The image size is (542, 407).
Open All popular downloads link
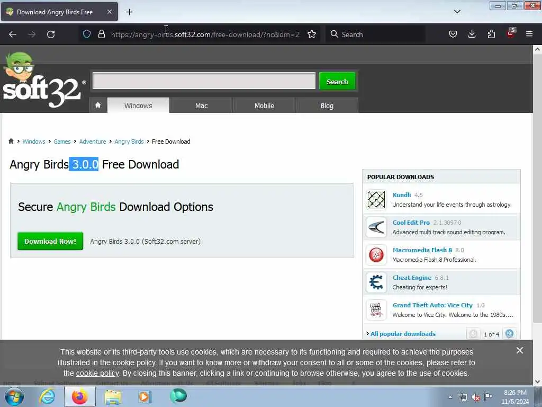(403, 334)
